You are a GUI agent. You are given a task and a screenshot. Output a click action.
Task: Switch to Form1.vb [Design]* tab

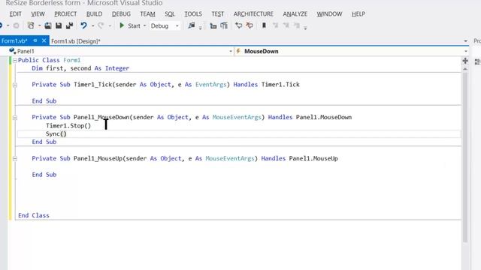coord(75,41)
